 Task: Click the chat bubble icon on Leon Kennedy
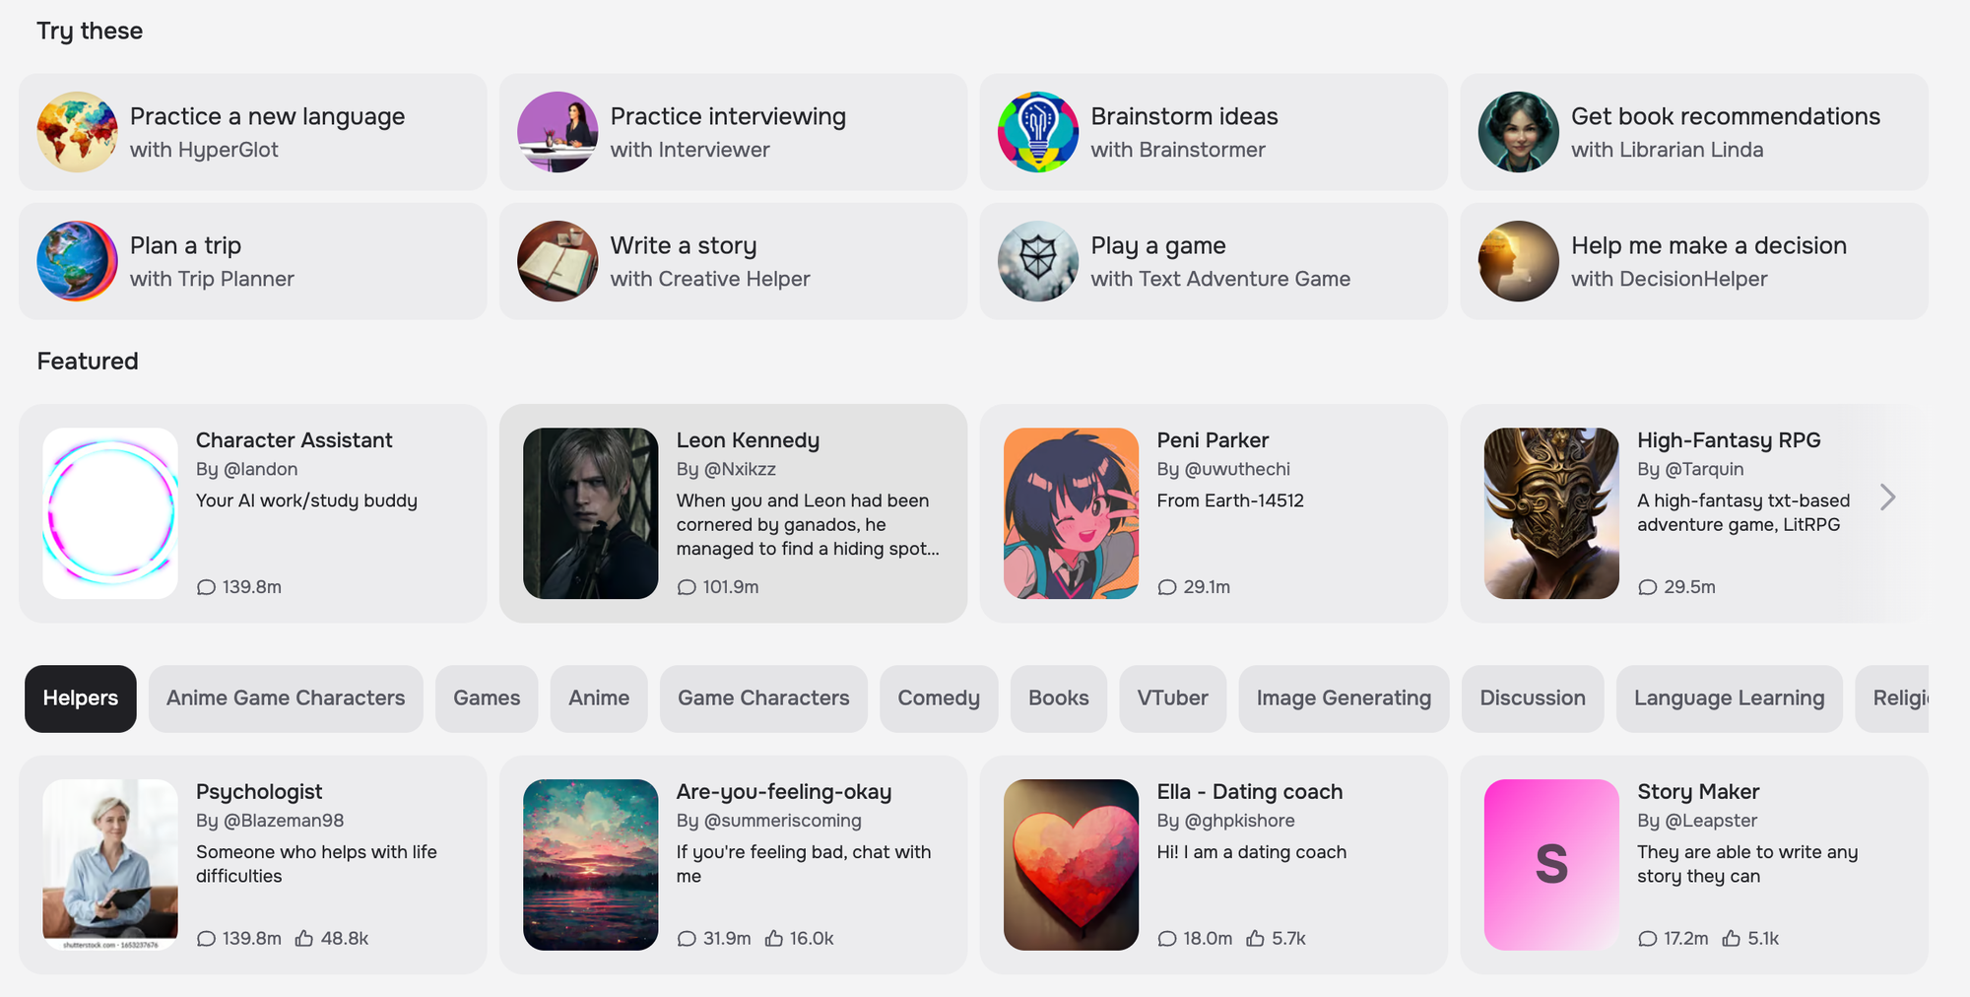pyautogui.click(x=687, y=587)
